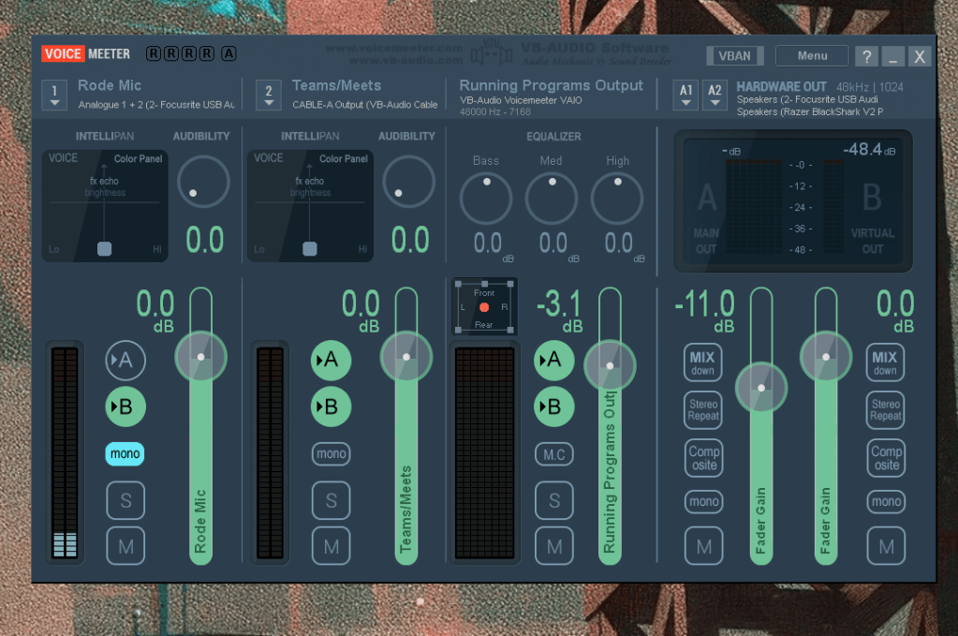The image size is (958, 636).
Task: Click the Rode Mic Audibility knob
Action: click(x=203, y=182)
